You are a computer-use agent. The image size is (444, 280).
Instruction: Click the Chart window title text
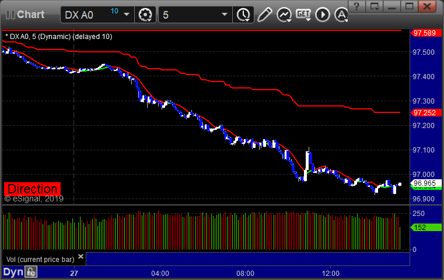pos(30,15)
